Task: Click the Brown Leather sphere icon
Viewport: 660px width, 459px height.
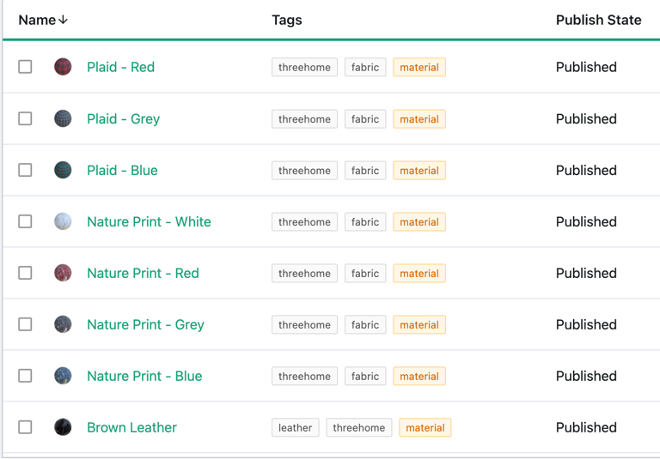Action: tap(63, 427)
